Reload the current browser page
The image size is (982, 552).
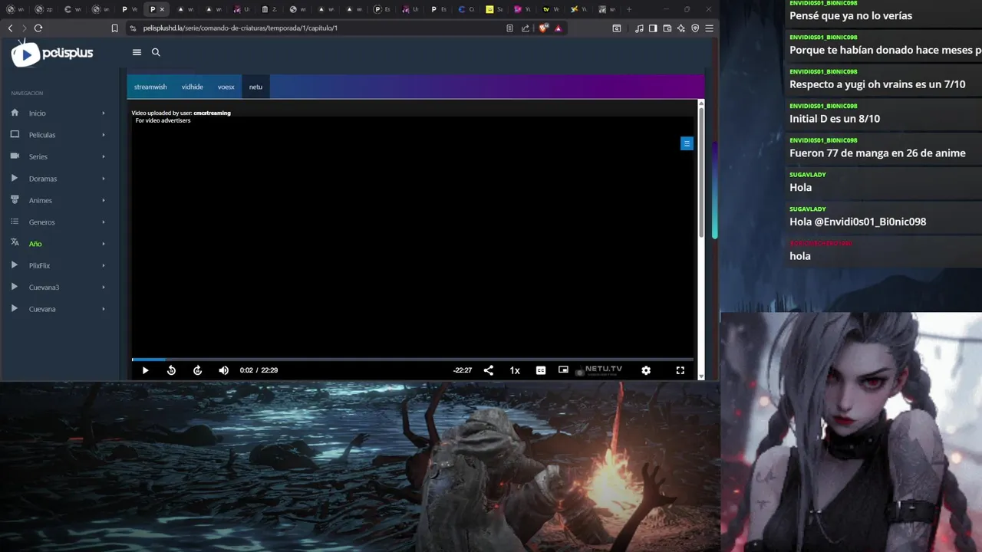tap(38, 28)
